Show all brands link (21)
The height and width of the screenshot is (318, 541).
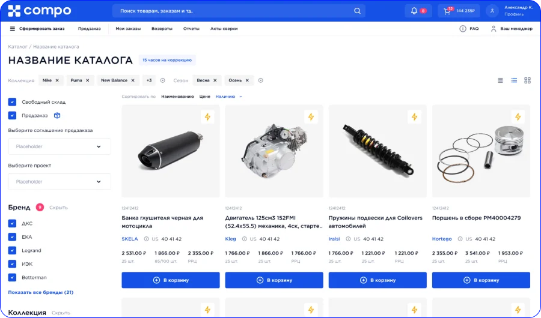coord(41,292)
